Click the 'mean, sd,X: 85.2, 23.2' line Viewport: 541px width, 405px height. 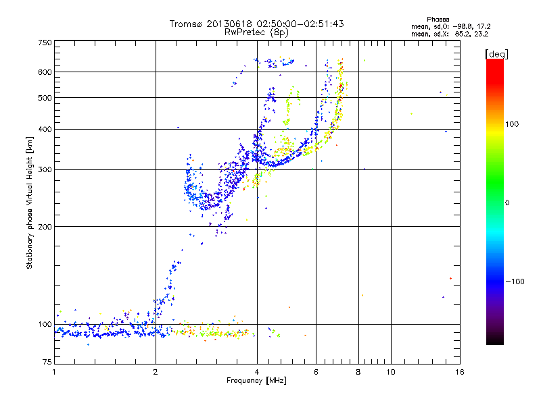pyautogui.click(x=450, y=34)
